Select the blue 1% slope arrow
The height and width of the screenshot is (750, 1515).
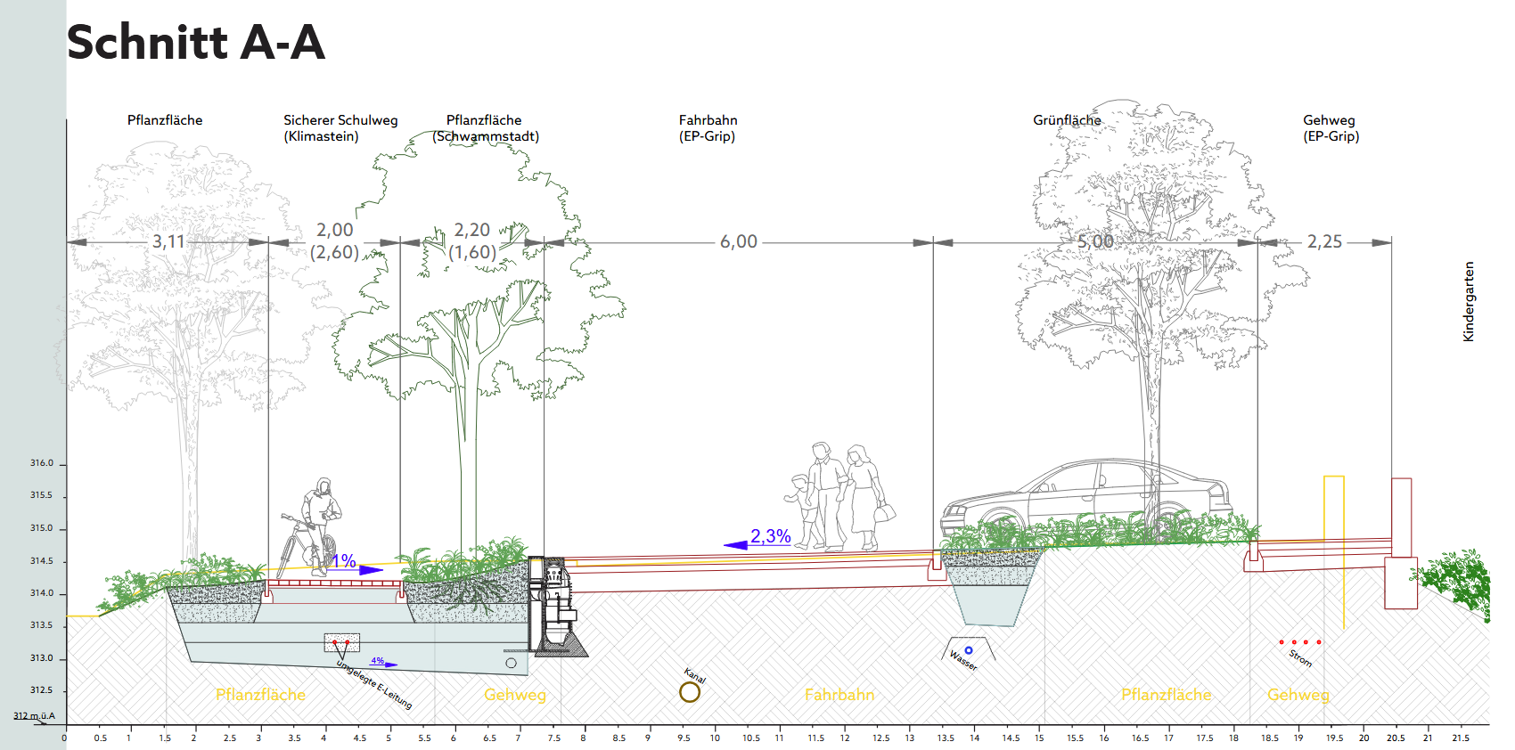click(369, 570)
